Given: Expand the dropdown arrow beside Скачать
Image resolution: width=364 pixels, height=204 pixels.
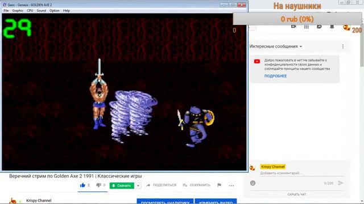Looking at the screenshot, I should pos(138,185).
